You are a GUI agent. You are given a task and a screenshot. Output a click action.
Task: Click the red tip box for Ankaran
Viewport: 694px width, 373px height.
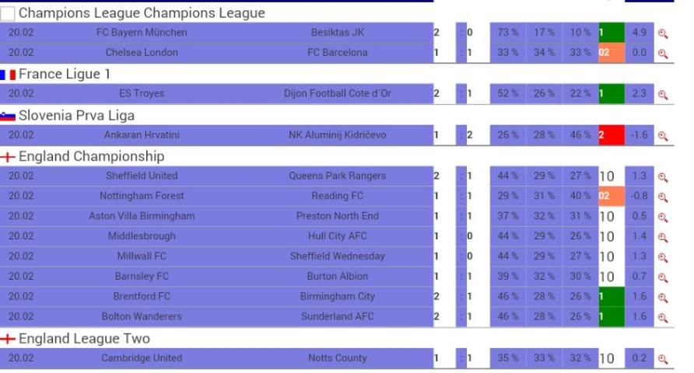pos(611,135)
